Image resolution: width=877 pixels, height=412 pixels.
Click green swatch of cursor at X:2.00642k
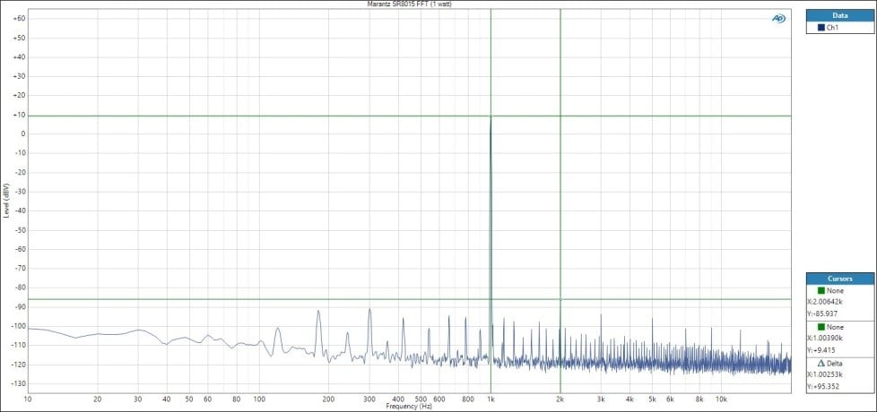820,291
